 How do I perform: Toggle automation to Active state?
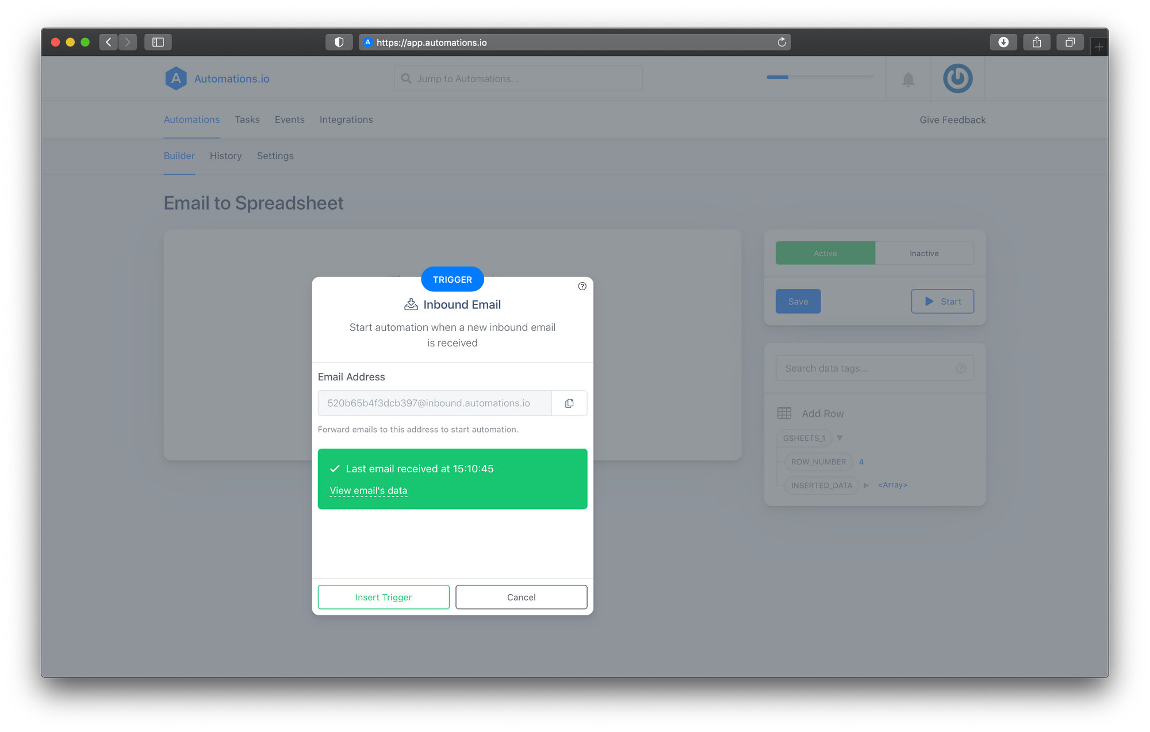click(x=825, y=252)
